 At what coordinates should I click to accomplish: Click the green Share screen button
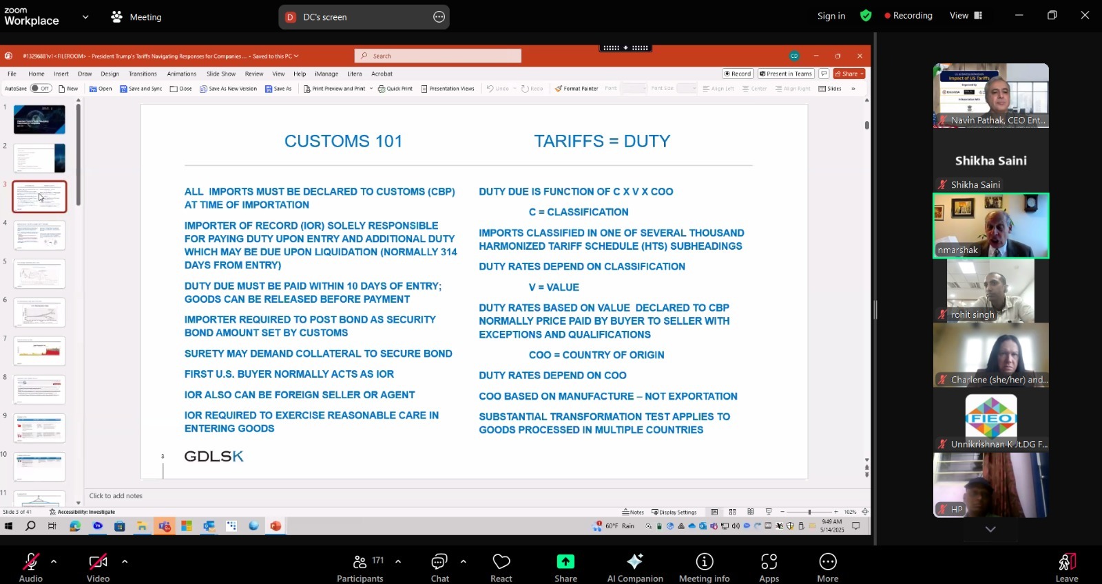pos(565,567)
